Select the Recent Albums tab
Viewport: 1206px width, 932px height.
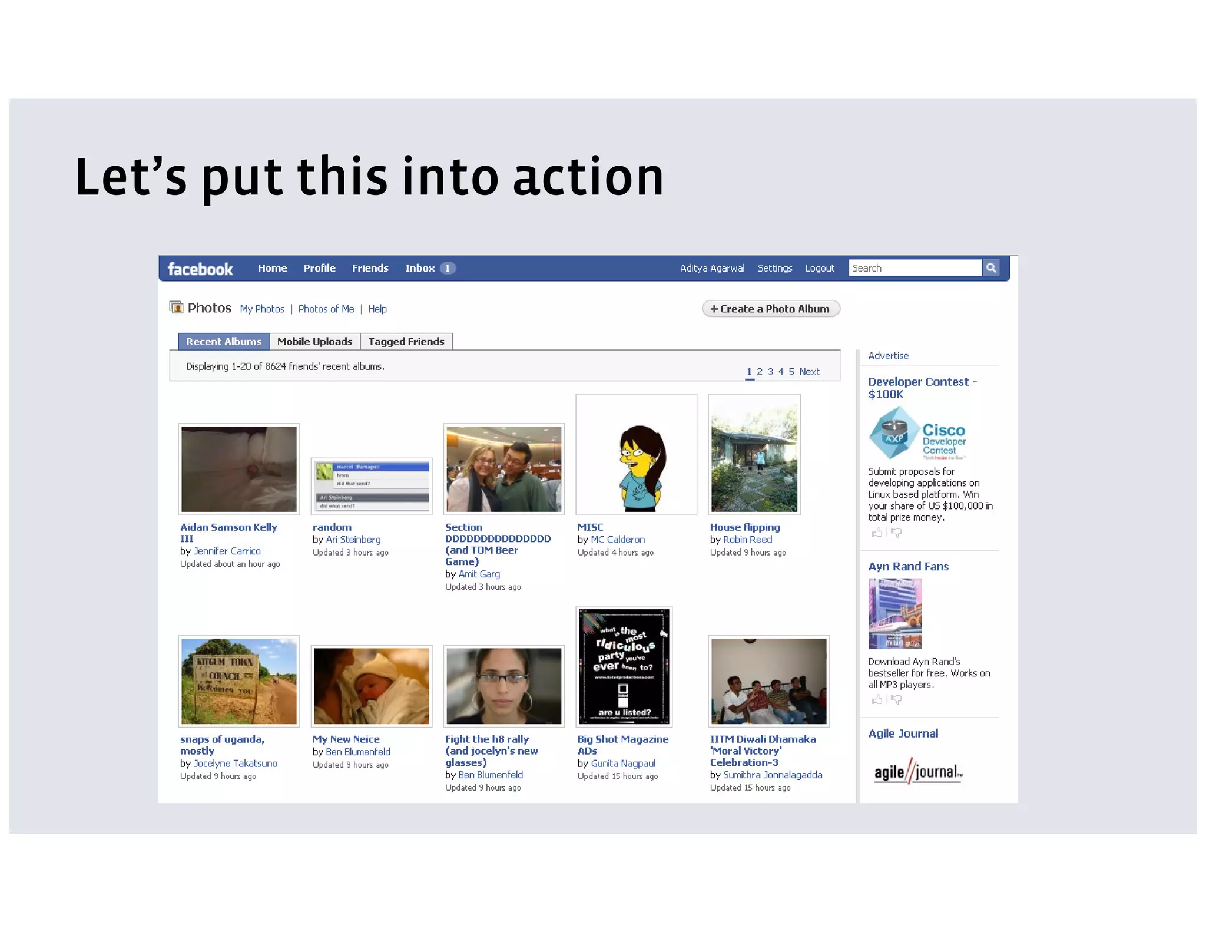click(224, 342)
